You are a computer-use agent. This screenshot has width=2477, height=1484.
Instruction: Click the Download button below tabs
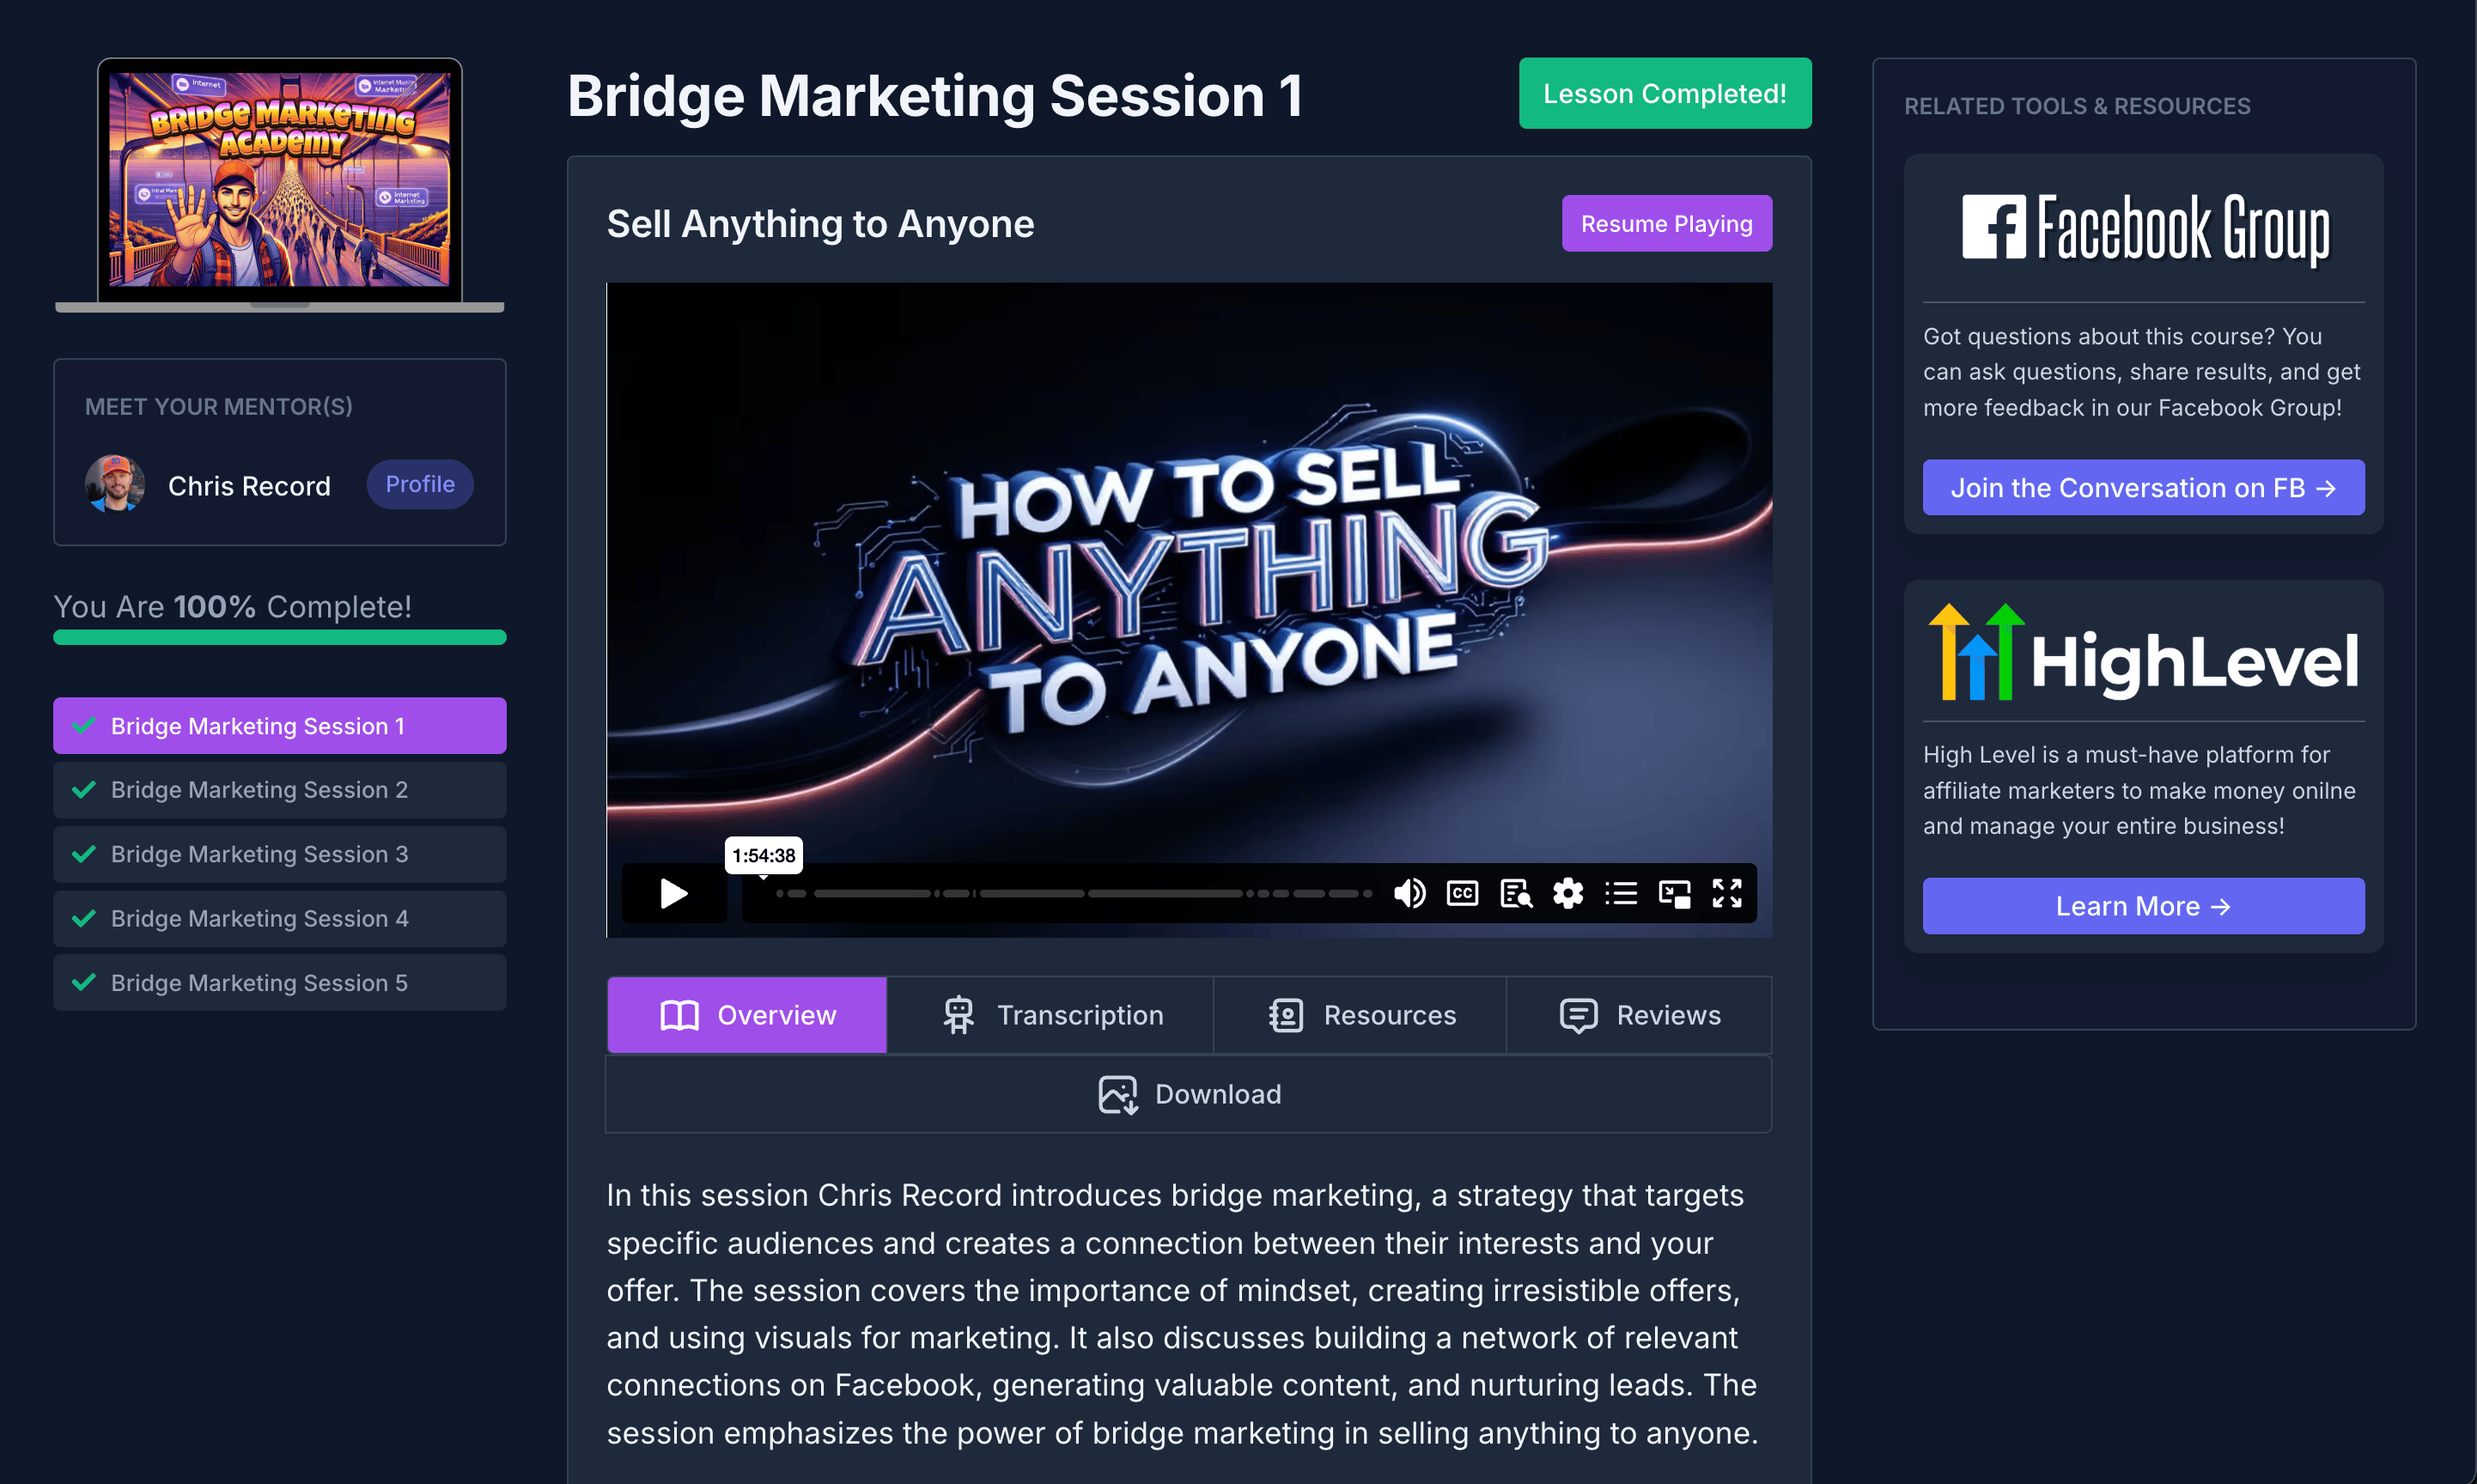coord(1188,1094)
